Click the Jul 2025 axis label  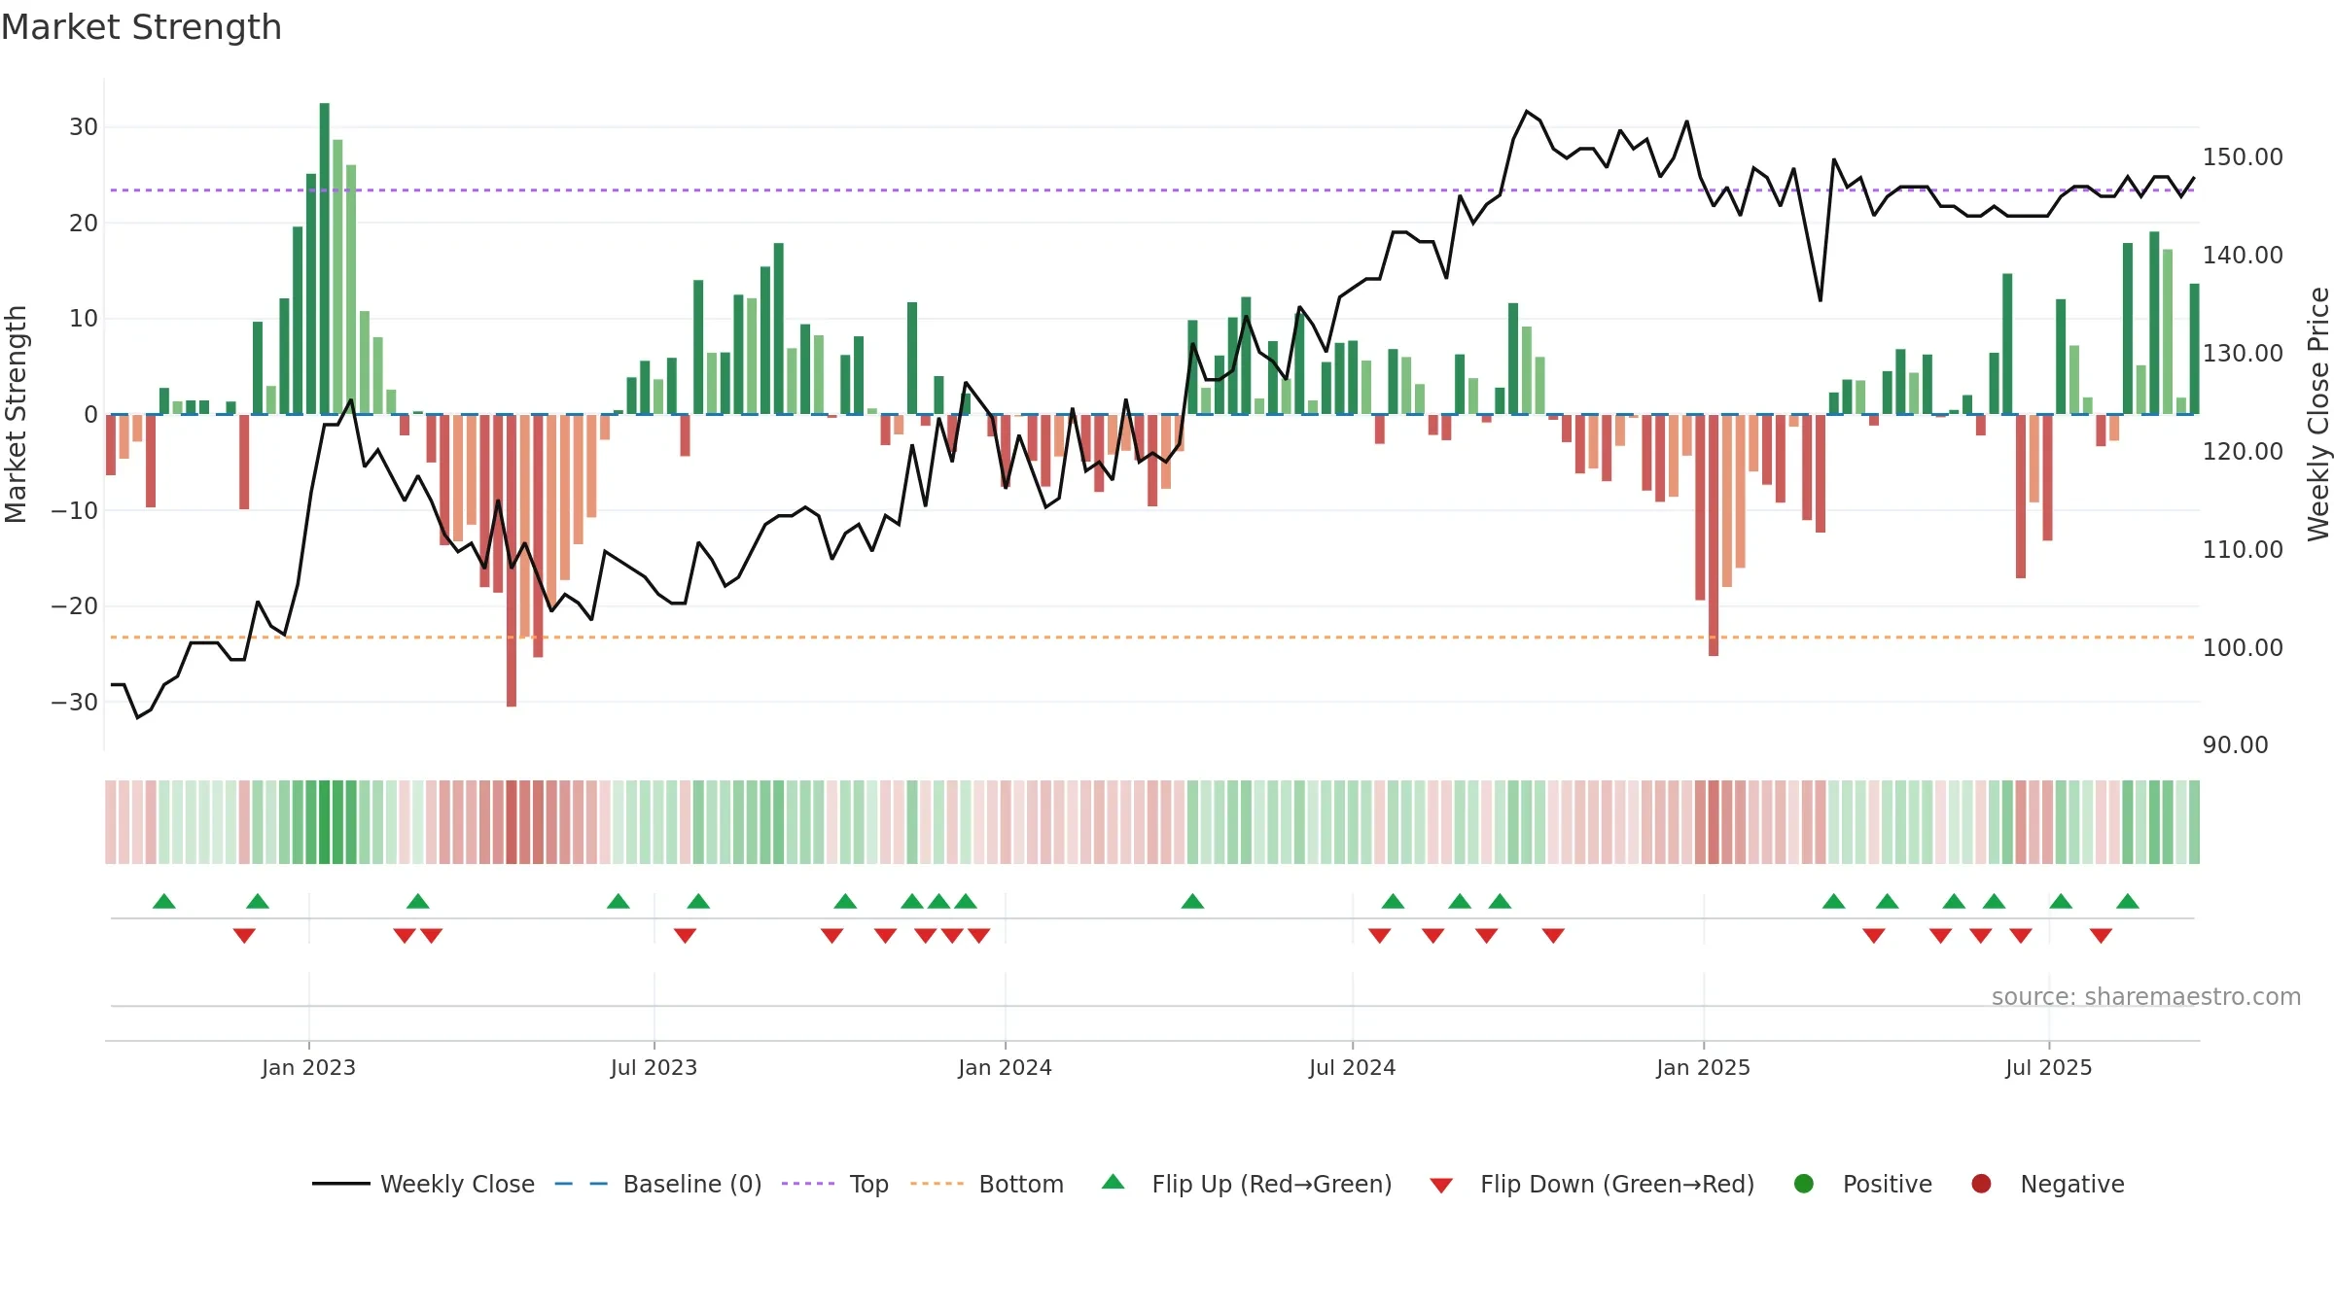coord(2048,1067)
